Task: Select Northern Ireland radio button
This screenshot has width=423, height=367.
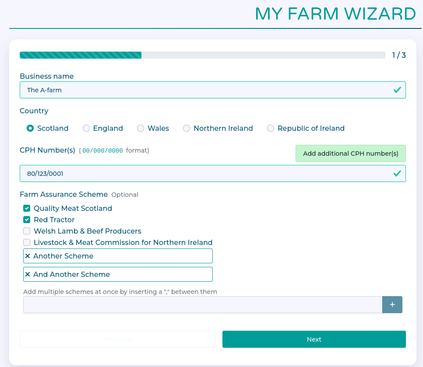Action: [187, 128]
